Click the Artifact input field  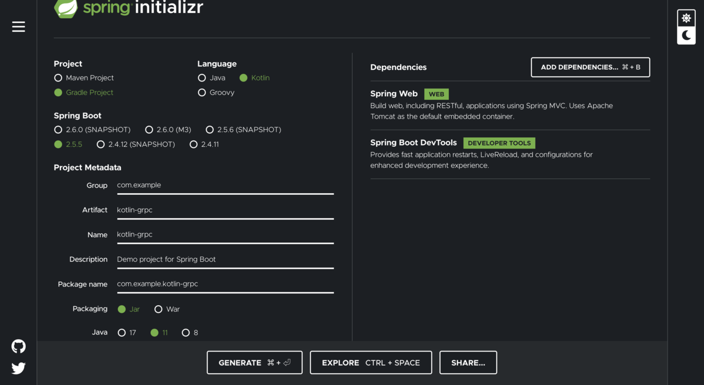225,210
